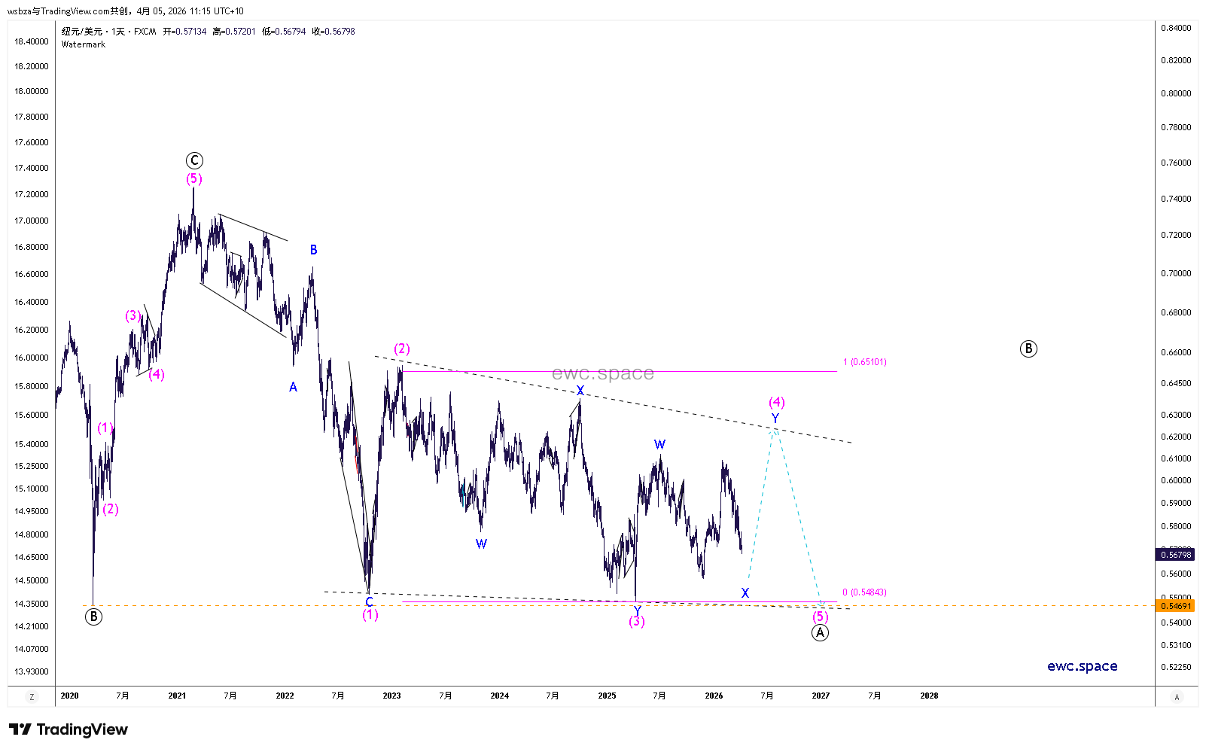1206x752 pixels.
Task: Select the blue X label near the 2024 peak
Action: [x=580, y=391]
